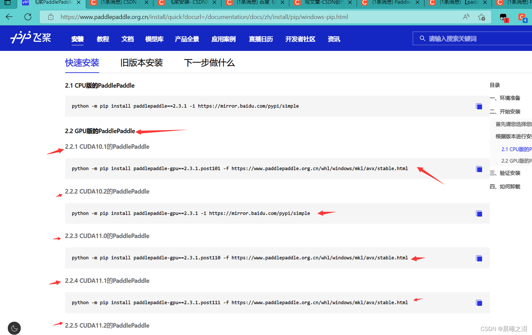Open the 2.1 CPU版 link in the 目录 sidebar
Viewport: 532px width, 335px height.
(x=516, y=149)
